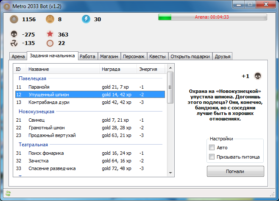Toggle the Призывать питомца checkbox
The image size is (279, 201).
pos(212,157)
